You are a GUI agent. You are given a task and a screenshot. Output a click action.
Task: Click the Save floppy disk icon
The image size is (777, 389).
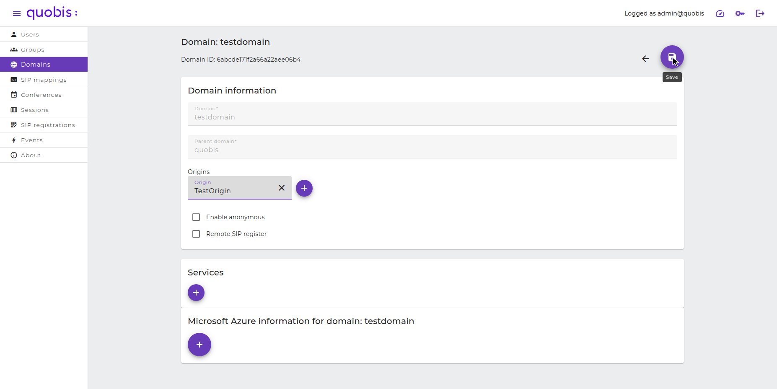pyautogui.click(x=672, y=57)
